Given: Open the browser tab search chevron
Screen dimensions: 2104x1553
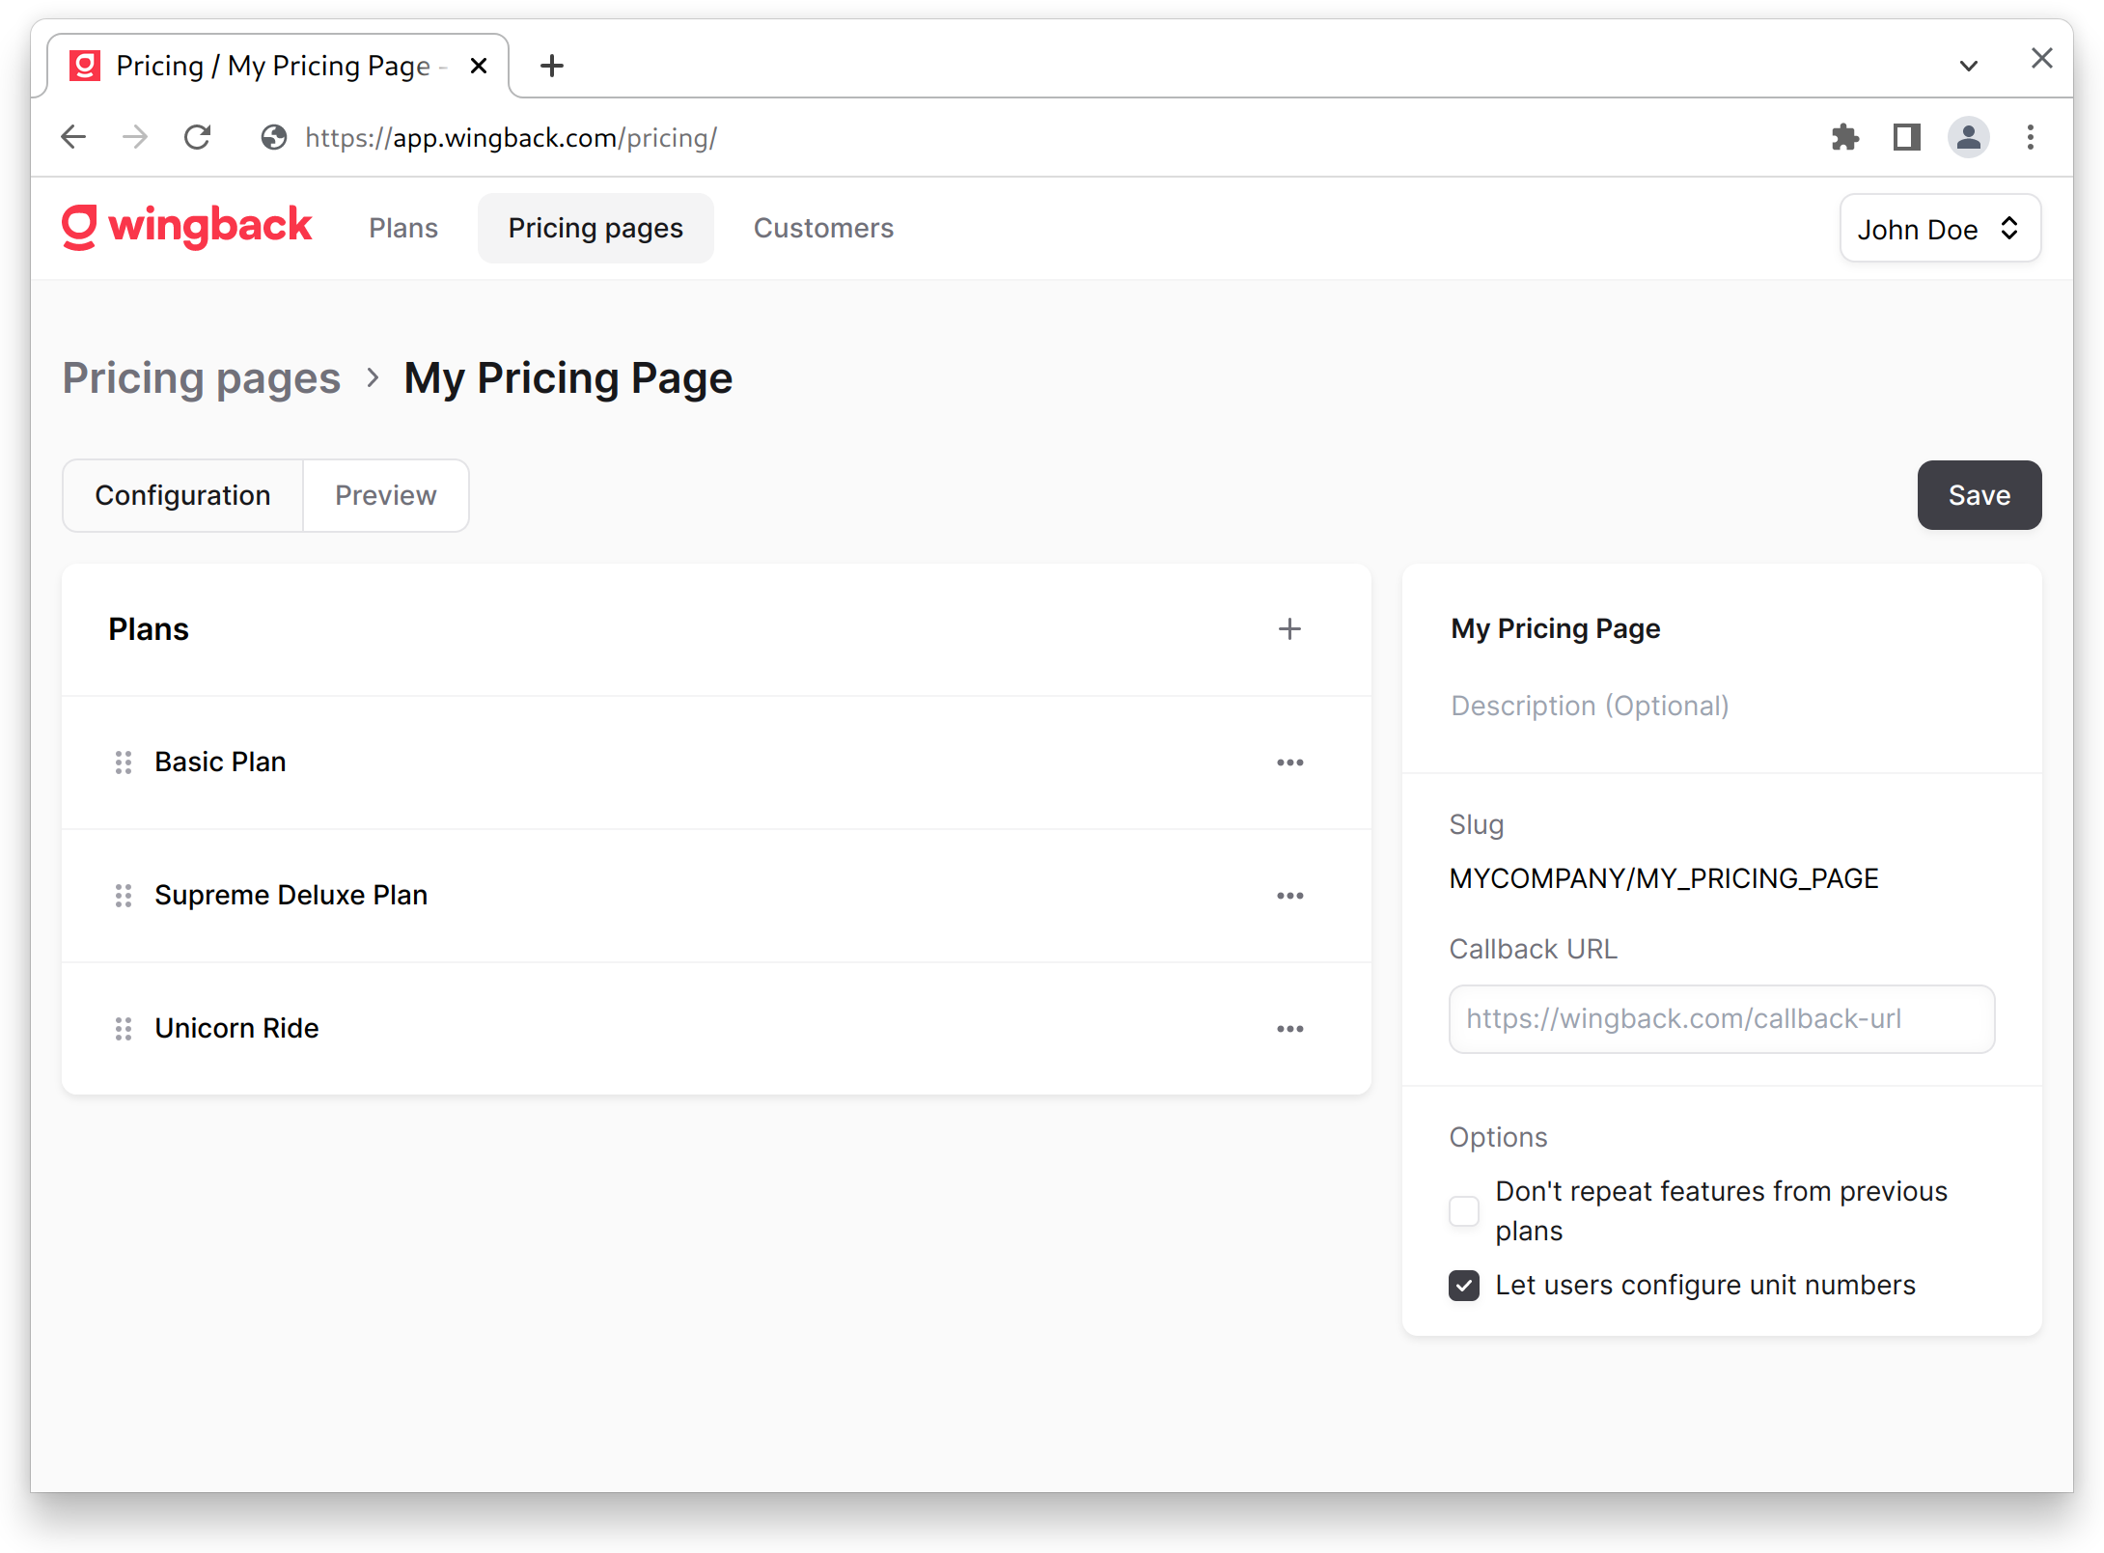Looking at the screenshot, I should [x=1968, y=65].
